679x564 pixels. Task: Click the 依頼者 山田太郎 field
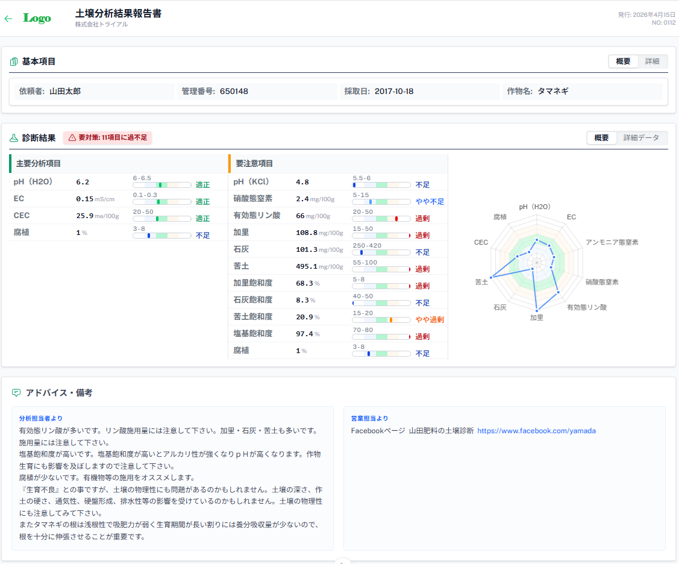click(95, 92)
